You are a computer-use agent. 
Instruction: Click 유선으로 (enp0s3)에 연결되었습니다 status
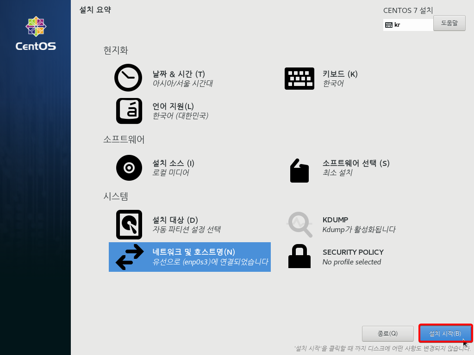coord(211,262)
